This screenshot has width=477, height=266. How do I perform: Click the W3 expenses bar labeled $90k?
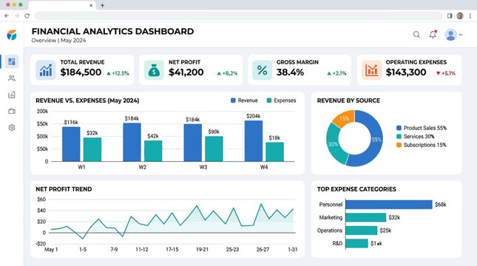click(214, 149)
